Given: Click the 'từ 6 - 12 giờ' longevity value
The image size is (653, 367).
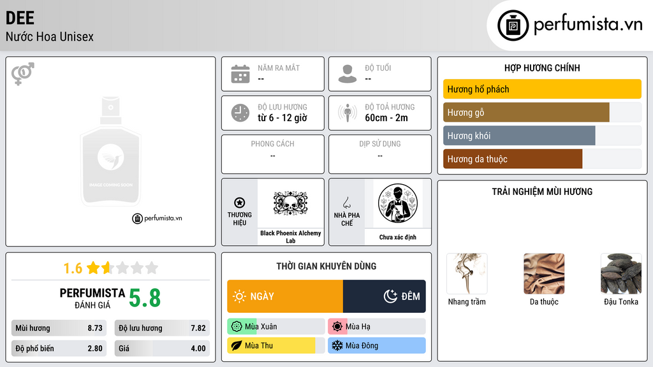Looking at the screenshot, I should coord(282,118).
